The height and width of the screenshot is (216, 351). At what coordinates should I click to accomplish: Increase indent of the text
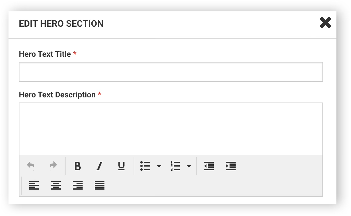click(x=231, y=166)
